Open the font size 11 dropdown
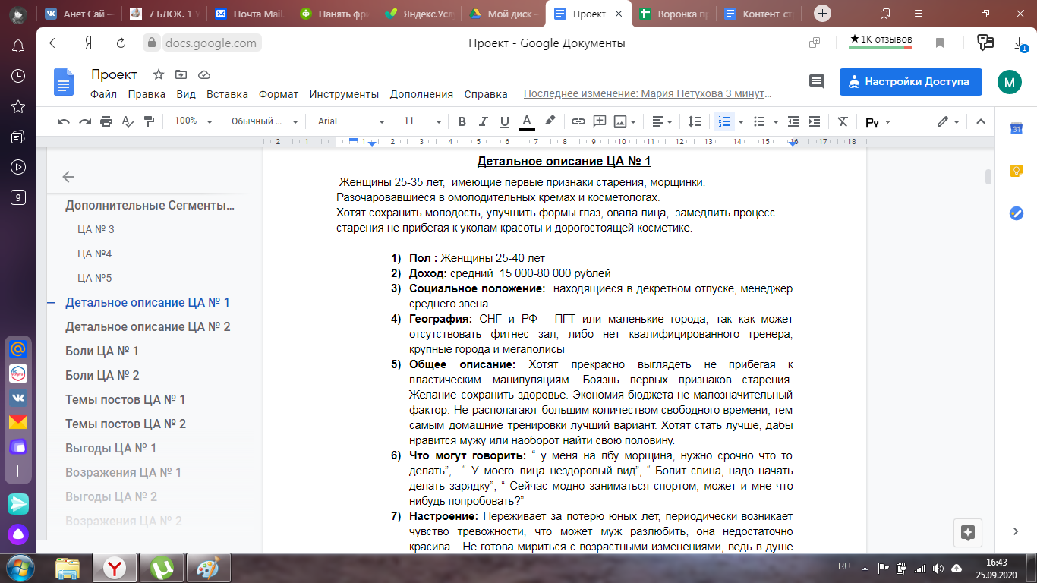Viewport: 1037px width, 583px height. tap(423, 121)
